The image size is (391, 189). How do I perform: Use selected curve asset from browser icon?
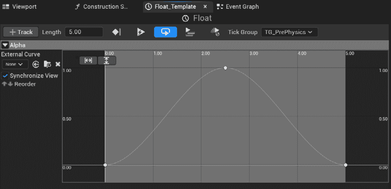point(36,65)
